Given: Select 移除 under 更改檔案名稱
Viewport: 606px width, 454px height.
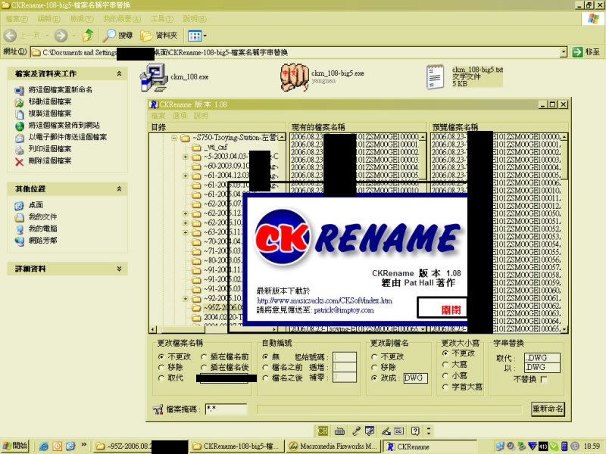Looking at the screenshot, I should (161, 367).
